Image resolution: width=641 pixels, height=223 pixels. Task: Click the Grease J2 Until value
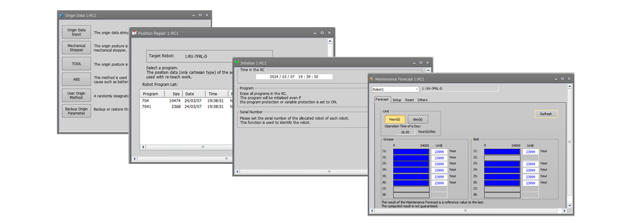[x=439, y=158]
